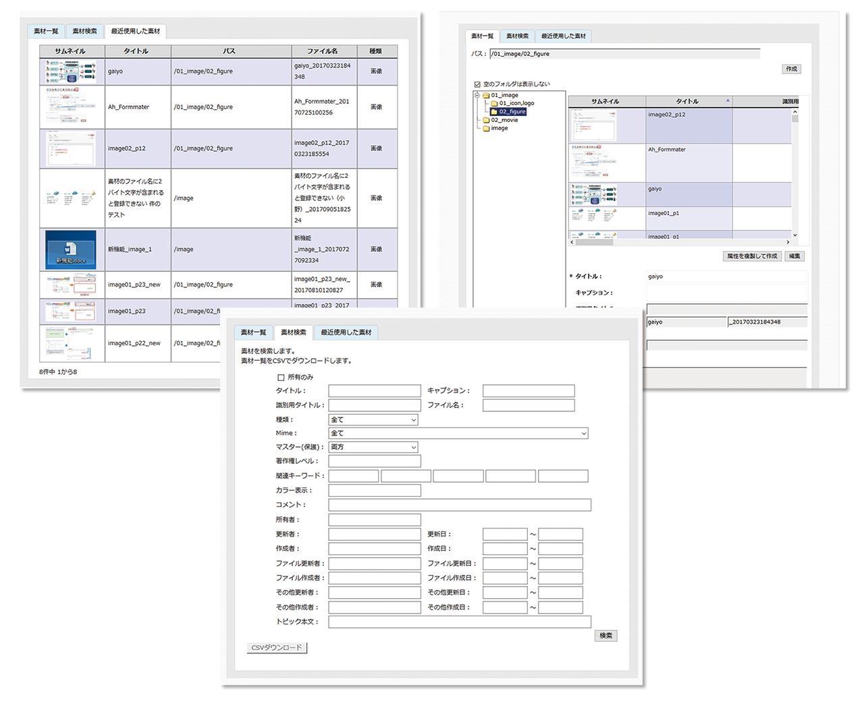Click the scroll-down arrow of the thumbnail list
Image resolution: width=864 pixels, height=708 pixels.
click(794, 235)
